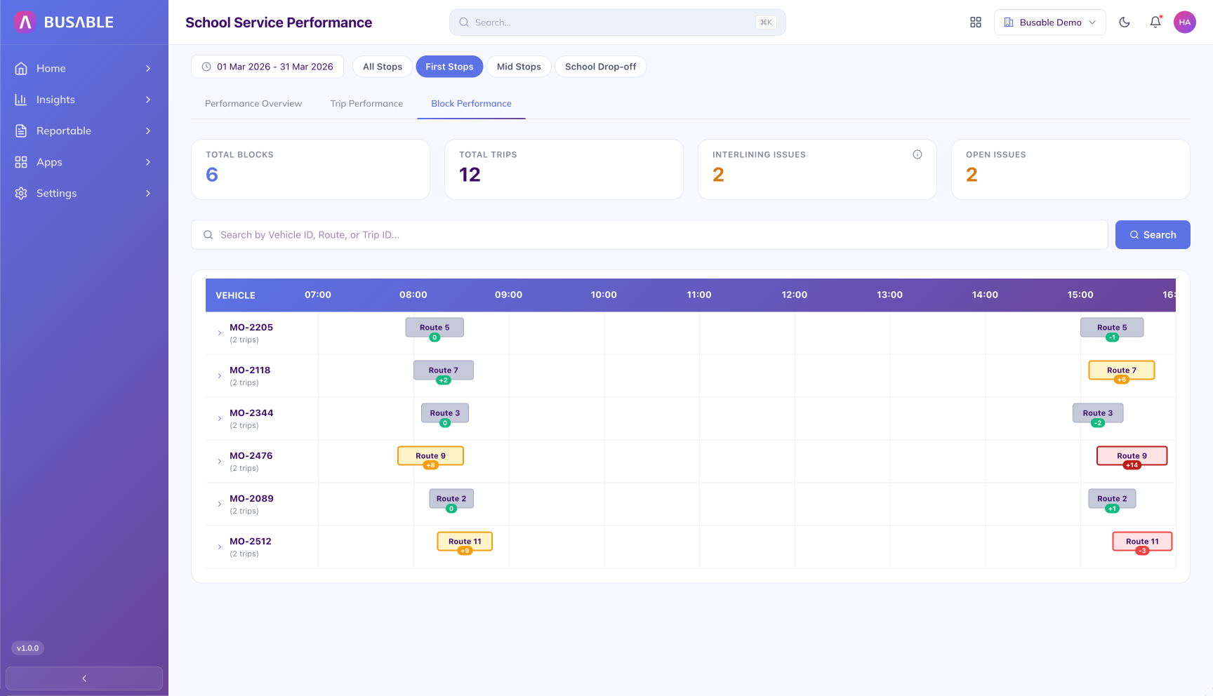Click the Insights chart icon

(x=21, y=100)
